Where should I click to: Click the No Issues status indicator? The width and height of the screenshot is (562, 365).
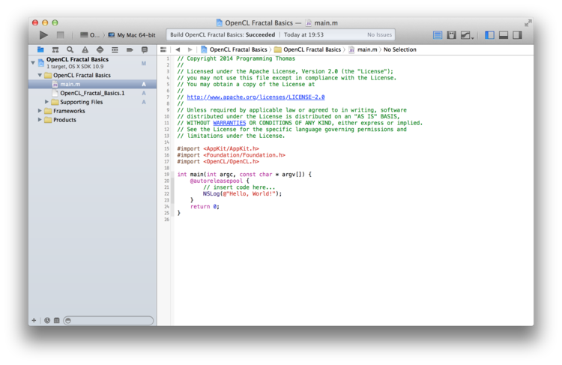coord(379,34)
